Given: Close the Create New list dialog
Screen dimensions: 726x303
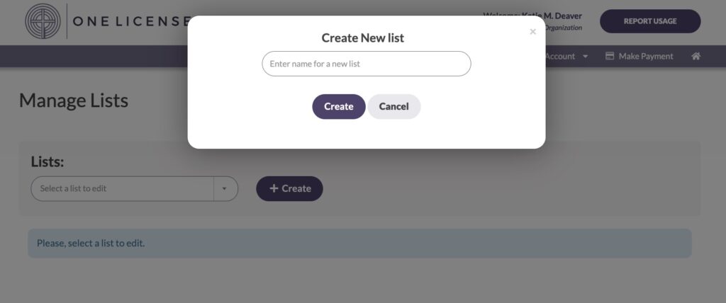Looking at the screenshot, I should 532,31.
